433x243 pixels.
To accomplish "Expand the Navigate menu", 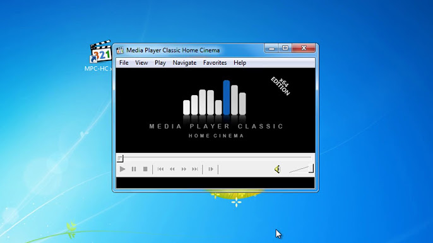I will coord(184,63).
